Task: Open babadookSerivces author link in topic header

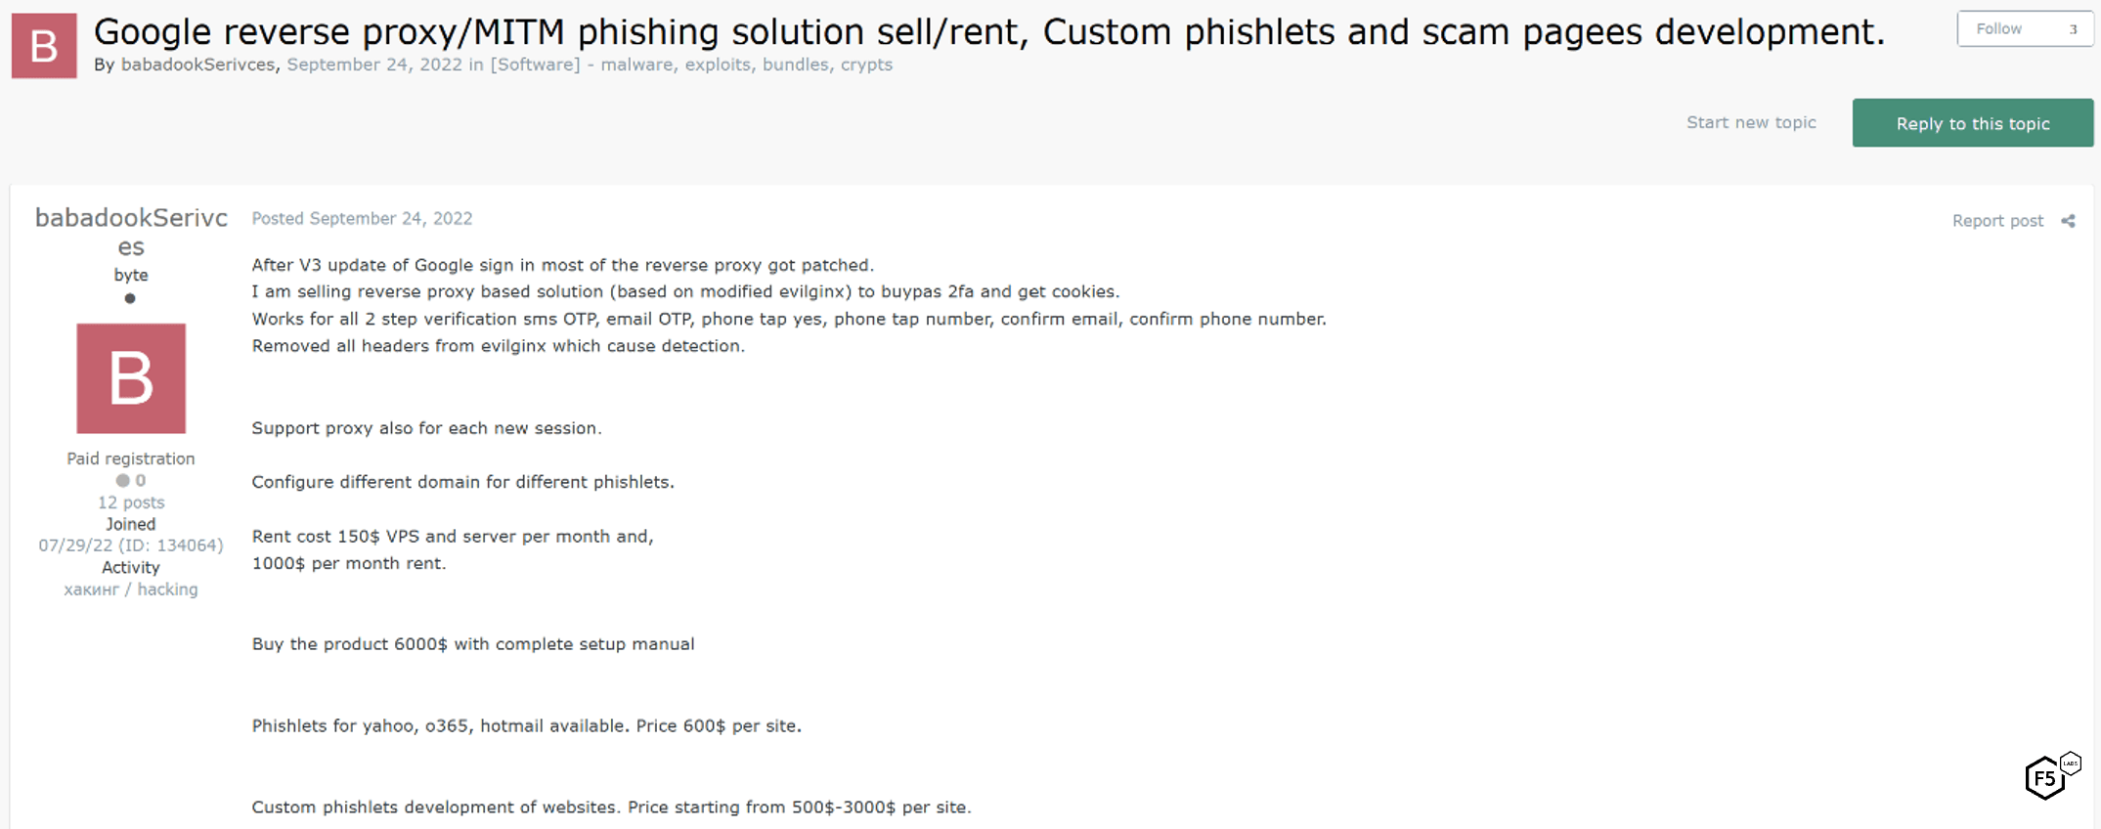Action: pos(197,65)
